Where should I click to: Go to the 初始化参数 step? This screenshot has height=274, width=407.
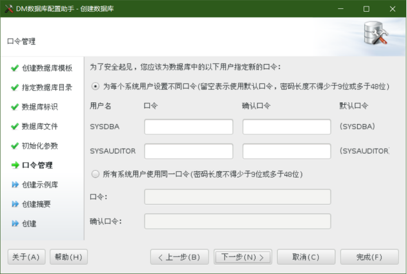pos(39,146)
